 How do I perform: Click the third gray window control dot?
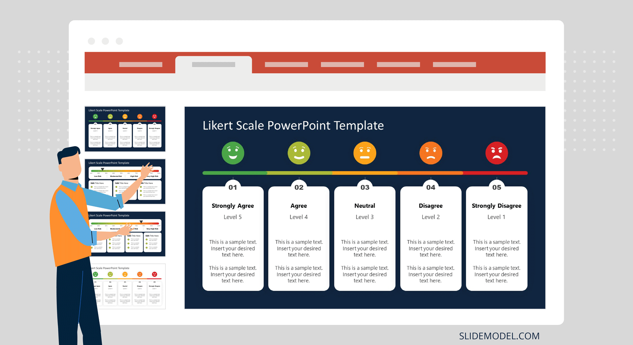pos(119,41)
